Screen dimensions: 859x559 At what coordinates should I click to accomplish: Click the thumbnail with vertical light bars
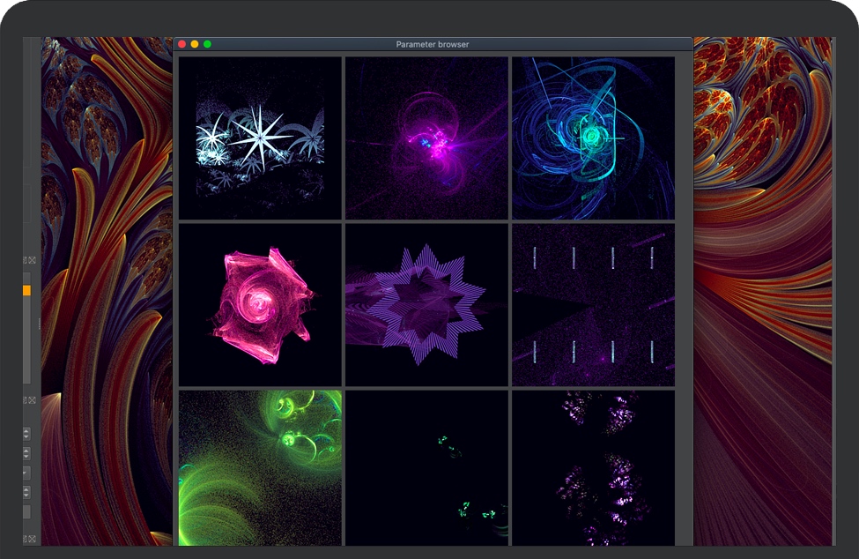click(593, 304)
